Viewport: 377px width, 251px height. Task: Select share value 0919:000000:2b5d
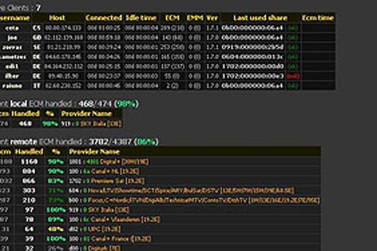[x=253, y=47]
